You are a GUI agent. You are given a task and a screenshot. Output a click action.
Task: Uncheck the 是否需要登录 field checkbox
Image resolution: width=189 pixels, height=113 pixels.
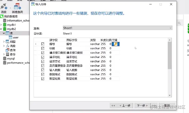point(43,66)
